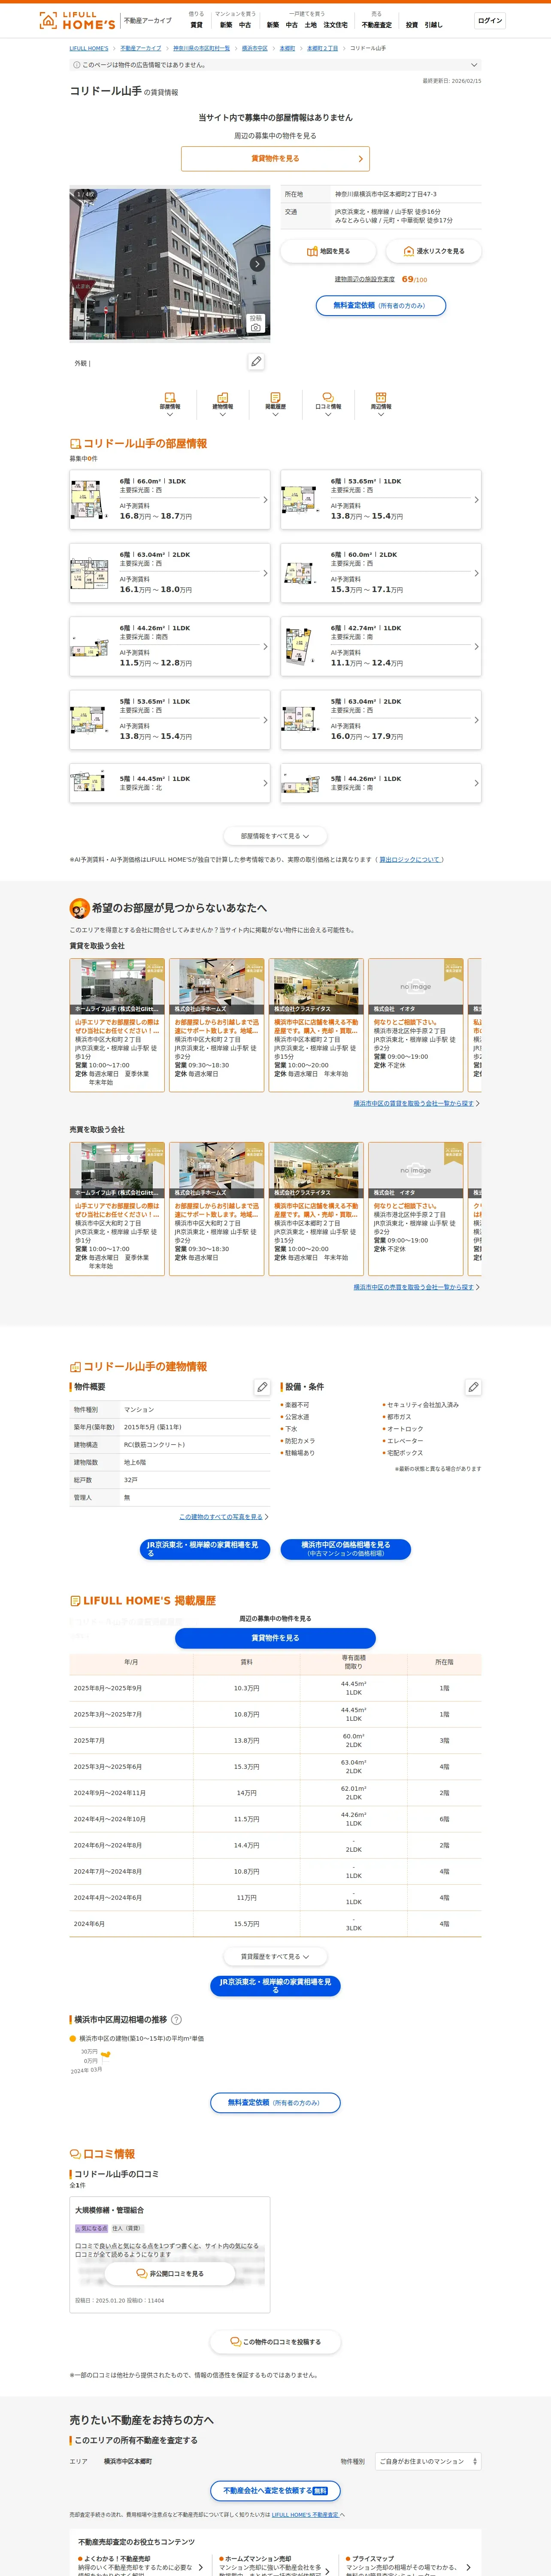This screenshot has height=2576, width=551.
Task: Open 本郷町２丁目 breadcrumb link
Action: pos(322,48)
